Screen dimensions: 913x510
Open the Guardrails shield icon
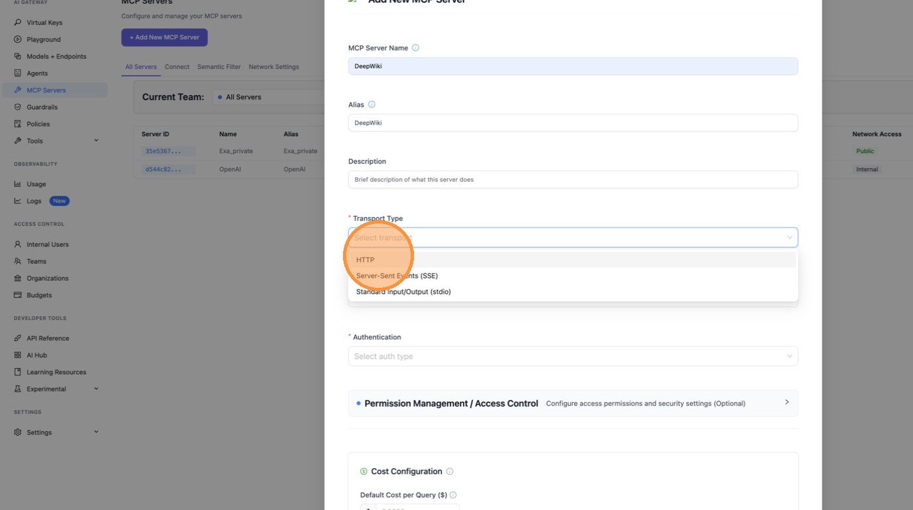coord(18,107)
